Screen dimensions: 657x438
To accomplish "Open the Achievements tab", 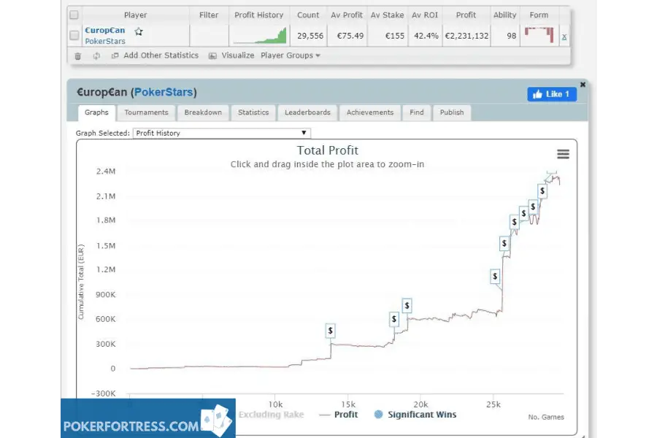I will (x=370, y=112).
